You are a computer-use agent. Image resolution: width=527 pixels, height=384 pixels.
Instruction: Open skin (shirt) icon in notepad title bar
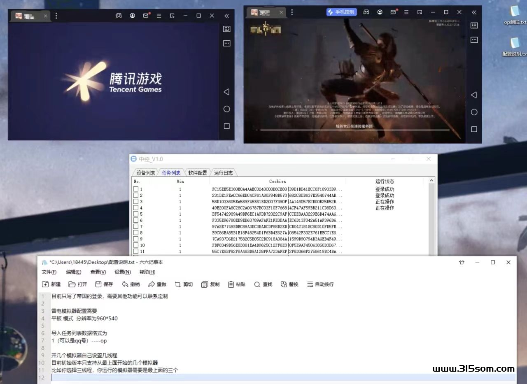pyautogui.click(x=462, y=263)
